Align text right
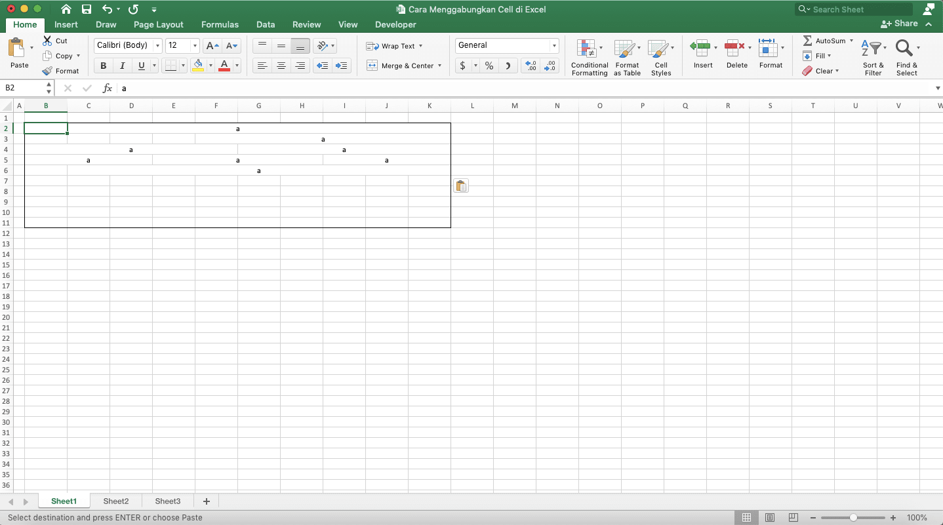943x525 pixels. [300, 66]
